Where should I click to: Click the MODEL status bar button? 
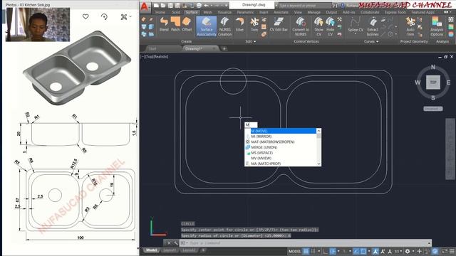coord(294,251)
